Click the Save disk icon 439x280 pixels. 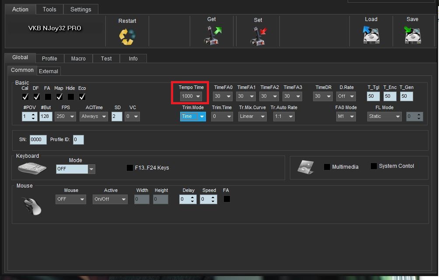click(x=412, y=35)
